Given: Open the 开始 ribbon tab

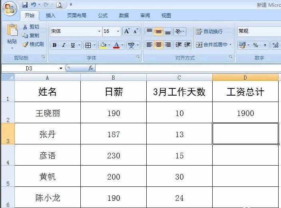Looking at the screenshot, I should coord(30,16).
